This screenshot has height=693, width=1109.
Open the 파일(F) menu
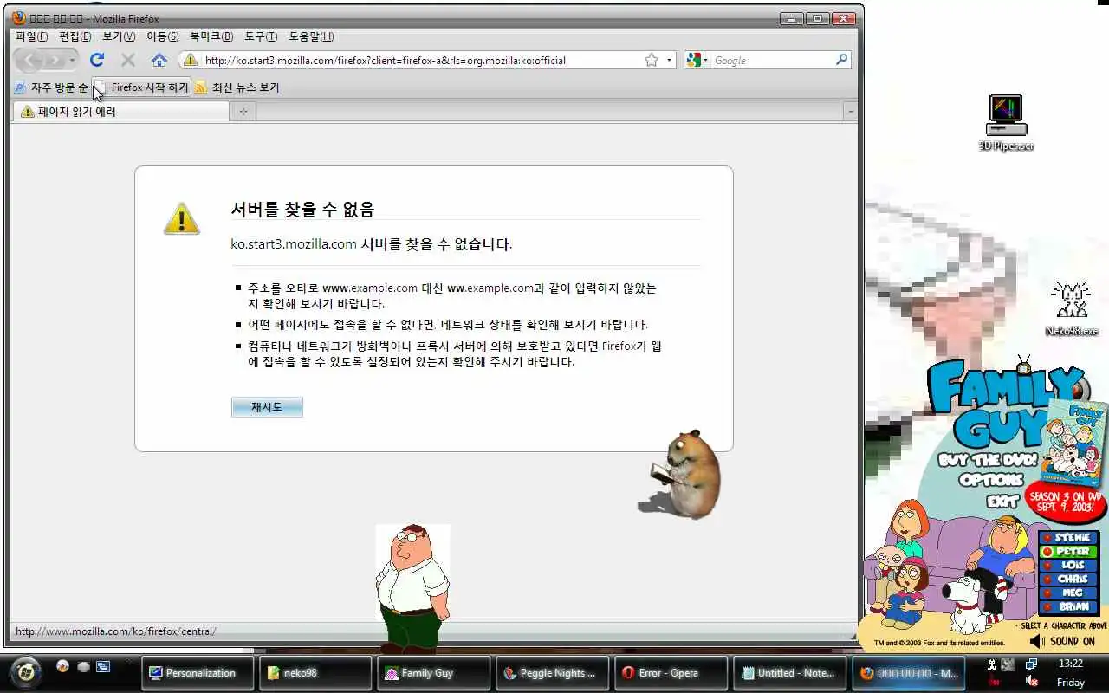click(x=32, y=36)
